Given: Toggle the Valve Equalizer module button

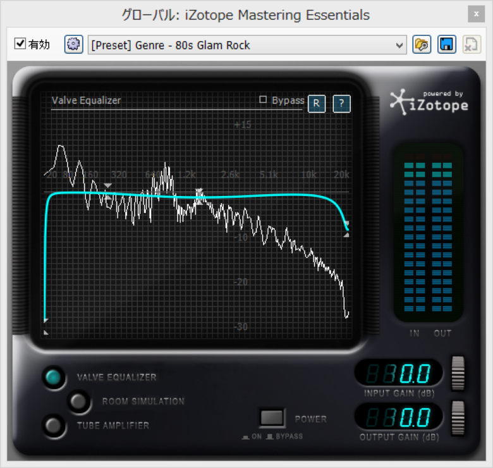Looking at the screenshot, I should (x=54, y=377).
